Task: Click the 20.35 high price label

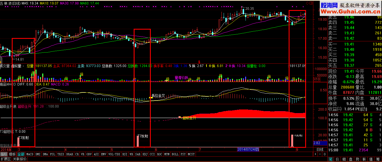Action: 250,9
